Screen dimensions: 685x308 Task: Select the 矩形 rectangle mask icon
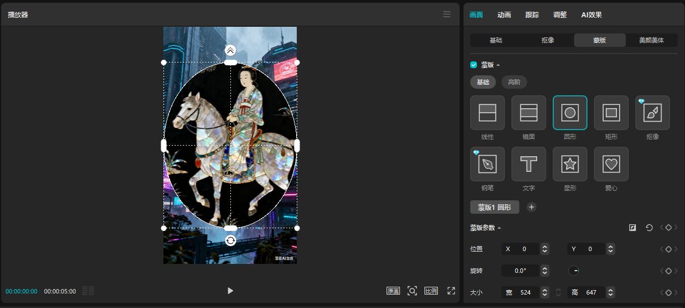(611, 113)
